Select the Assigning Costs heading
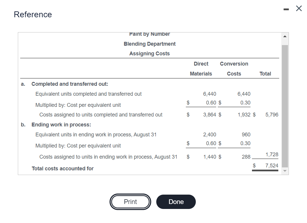The width and height of the screenshot is (307, 223). (150, 54)
